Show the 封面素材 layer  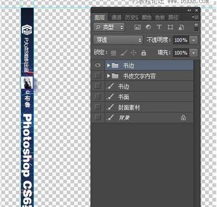[98, 107]
